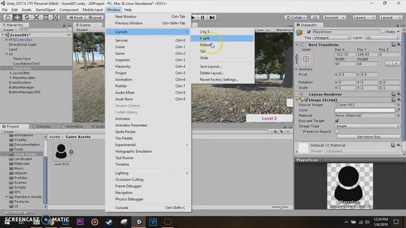
Task: Open Image Script help book icon
Action: (393, 99)
